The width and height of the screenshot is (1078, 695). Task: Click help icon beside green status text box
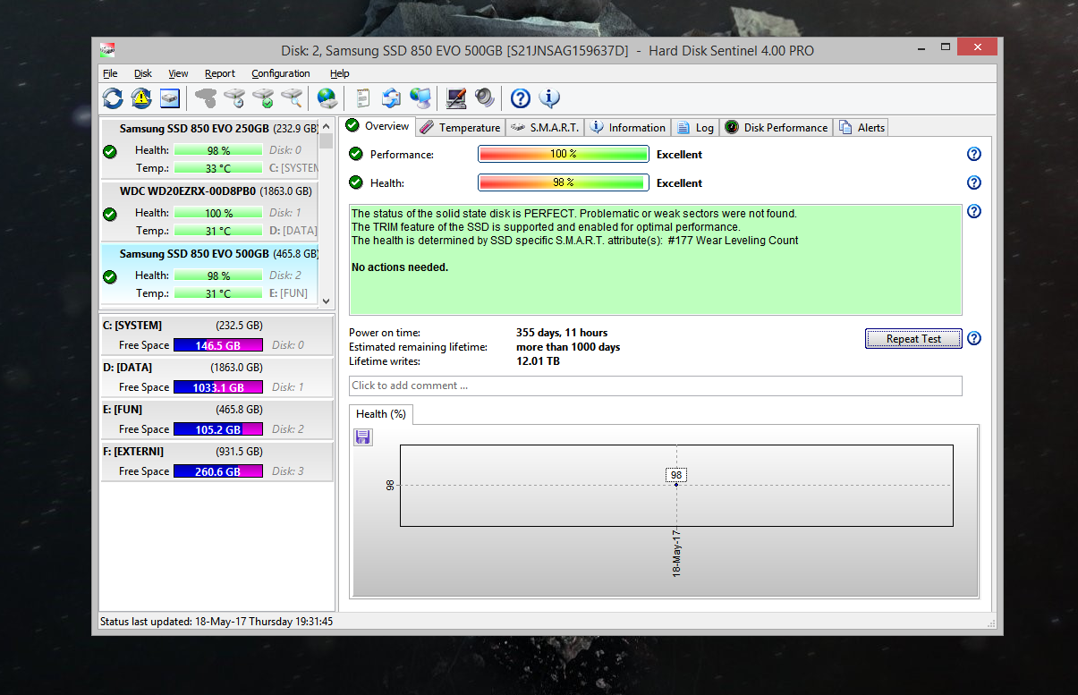pyautogui.click(x=974, y=212)
